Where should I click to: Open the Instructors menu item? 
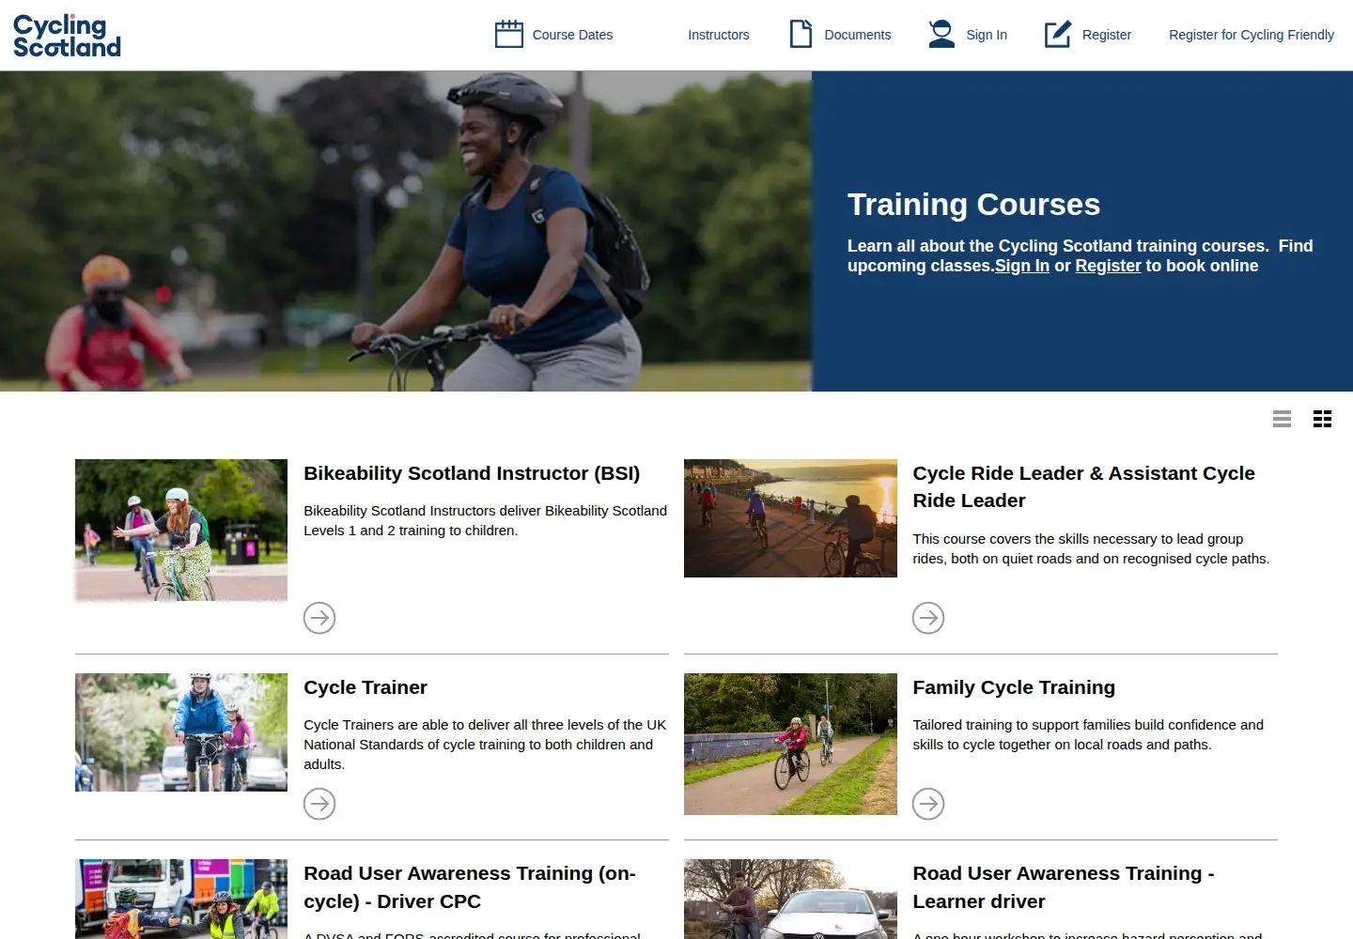(719, 35)
